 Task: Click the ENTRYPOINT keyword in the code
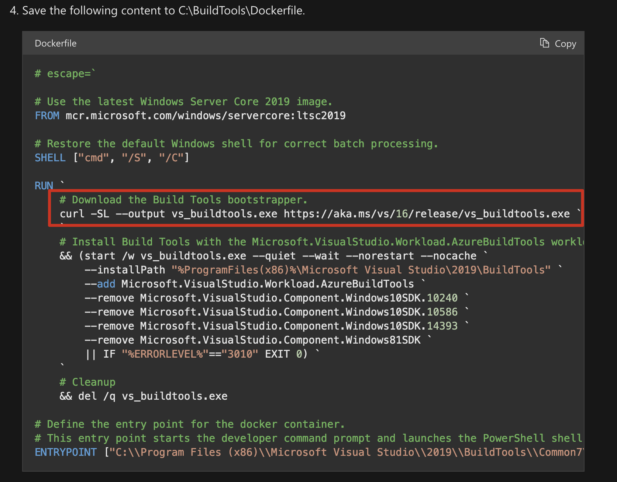[66, 452]
